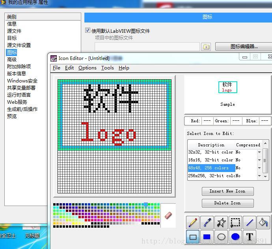Click the icon list scrollbar down arrow

click(x=265, y=176)
